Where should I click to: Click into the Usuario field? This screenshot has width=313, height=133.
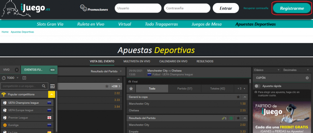coord(138,8)
